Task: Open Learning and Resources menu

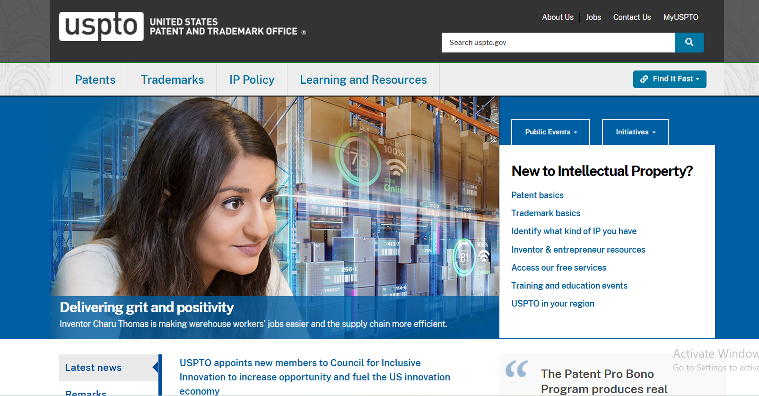Action: pos(363,79)
